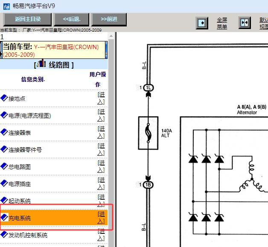Click the left panel vertical scrollbar track
This screenshot has width=268, height=247.
click(111, 143)
